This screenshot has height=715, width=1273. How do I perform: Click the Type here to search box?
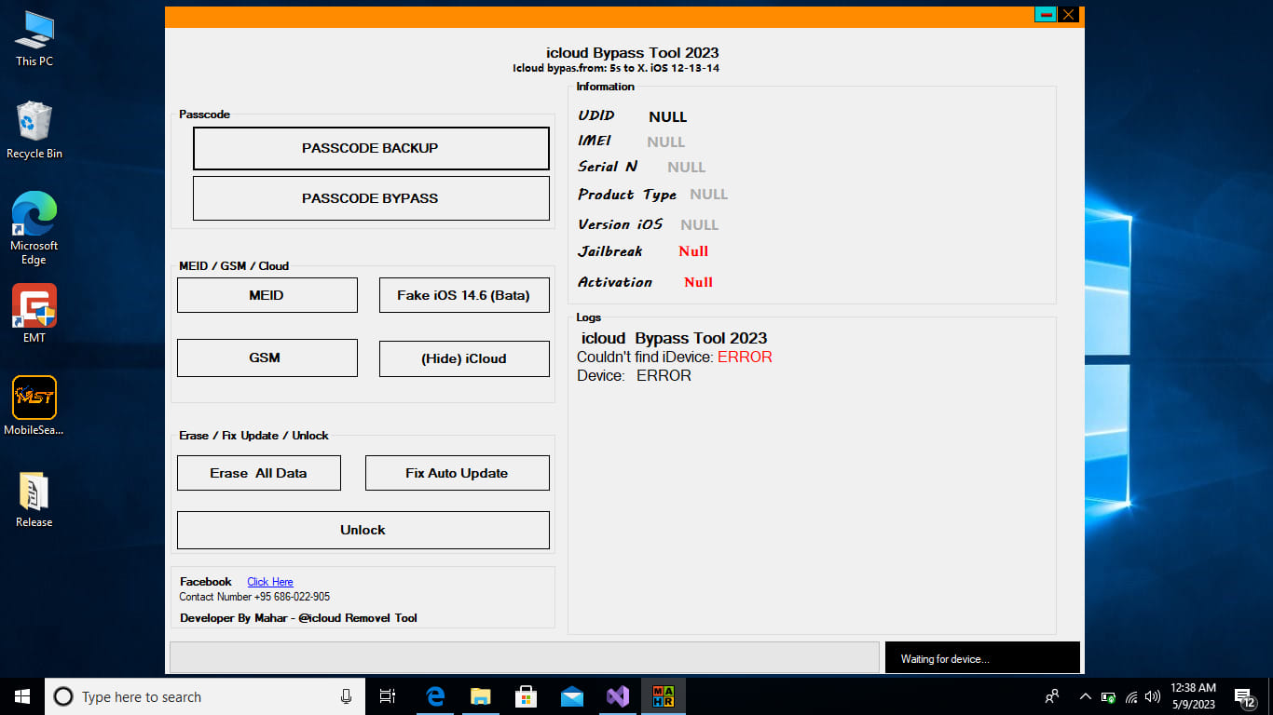205,696
